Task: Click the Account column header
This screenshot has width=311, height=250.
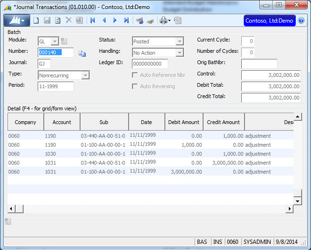Action: coord(62,122)
